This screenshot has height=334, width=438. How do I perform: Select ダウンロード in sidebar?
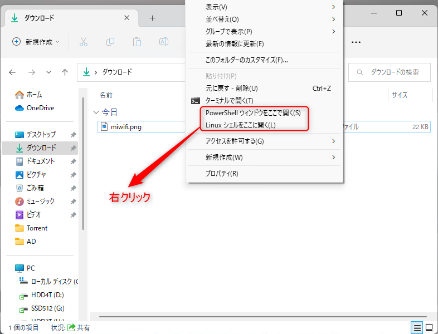(40, 148)
